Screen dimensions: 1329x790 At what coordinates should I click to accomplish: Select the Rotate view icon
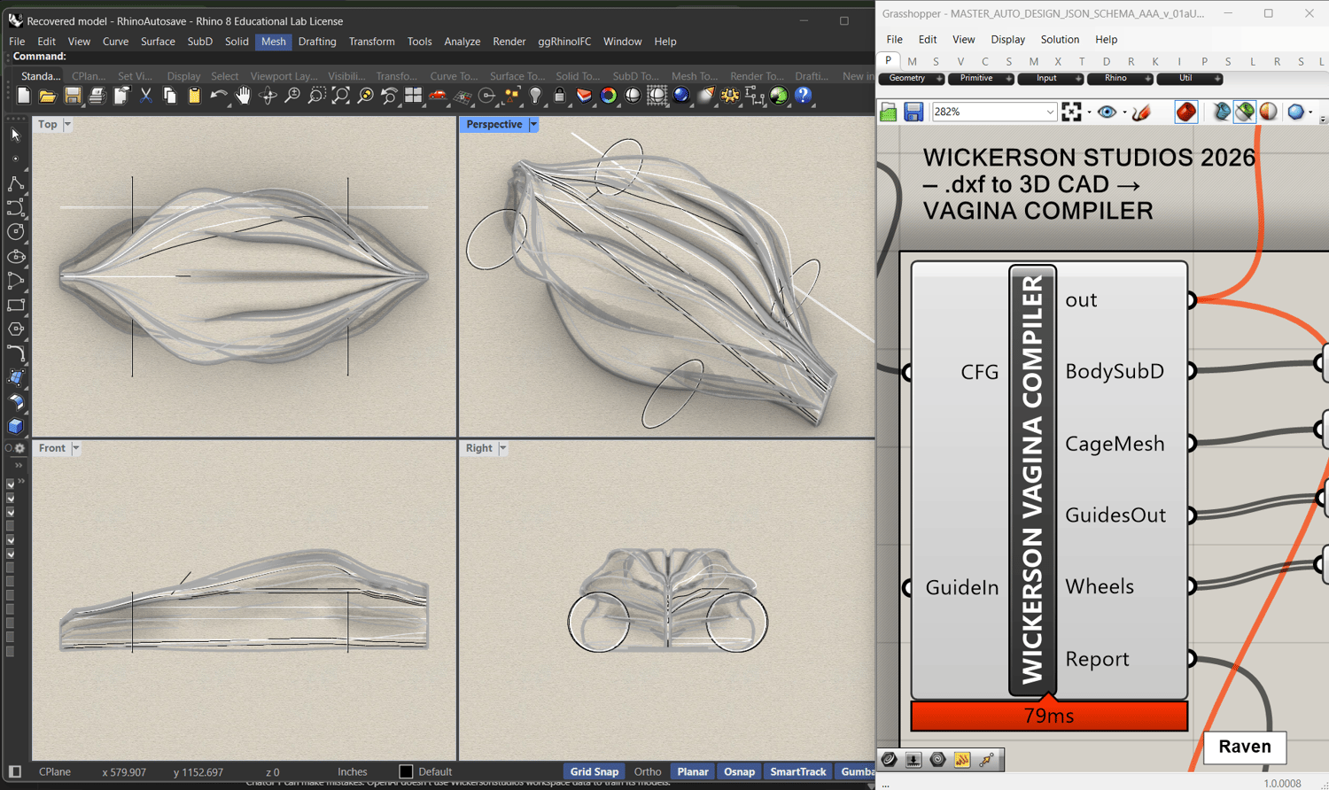(x=268, y=96)
